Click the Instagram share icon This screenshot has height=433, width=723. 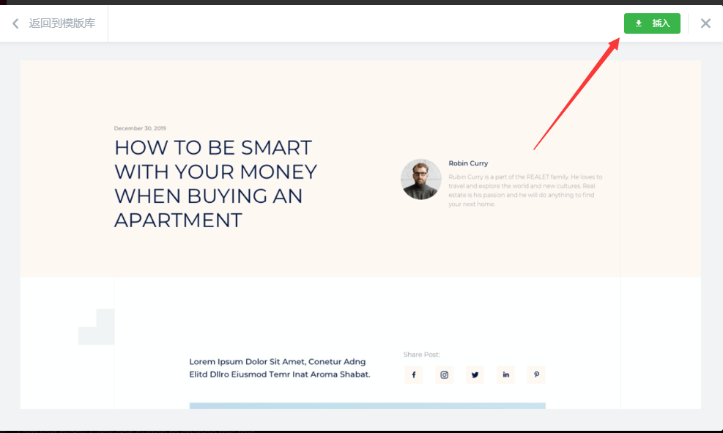(x=444, y=375)
